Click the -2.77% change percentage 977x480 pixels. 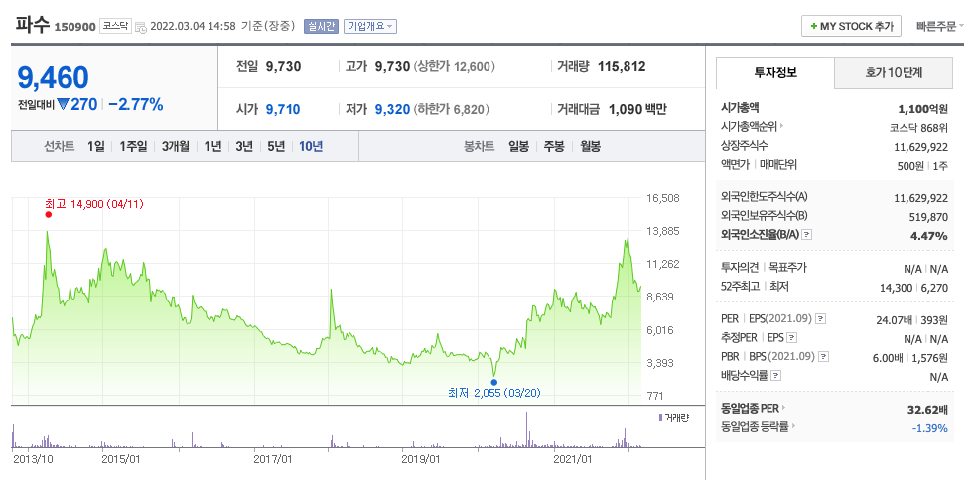(136, 104)
